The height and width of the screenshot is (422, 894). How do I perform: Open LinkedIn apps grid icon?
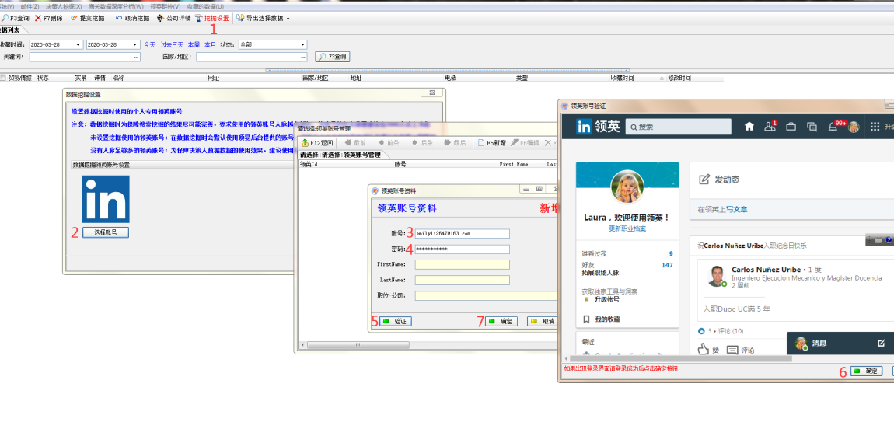(x=875, y=127)
